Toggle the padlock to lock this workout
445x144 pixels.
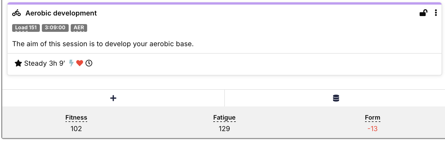click(x=423, y=13)
